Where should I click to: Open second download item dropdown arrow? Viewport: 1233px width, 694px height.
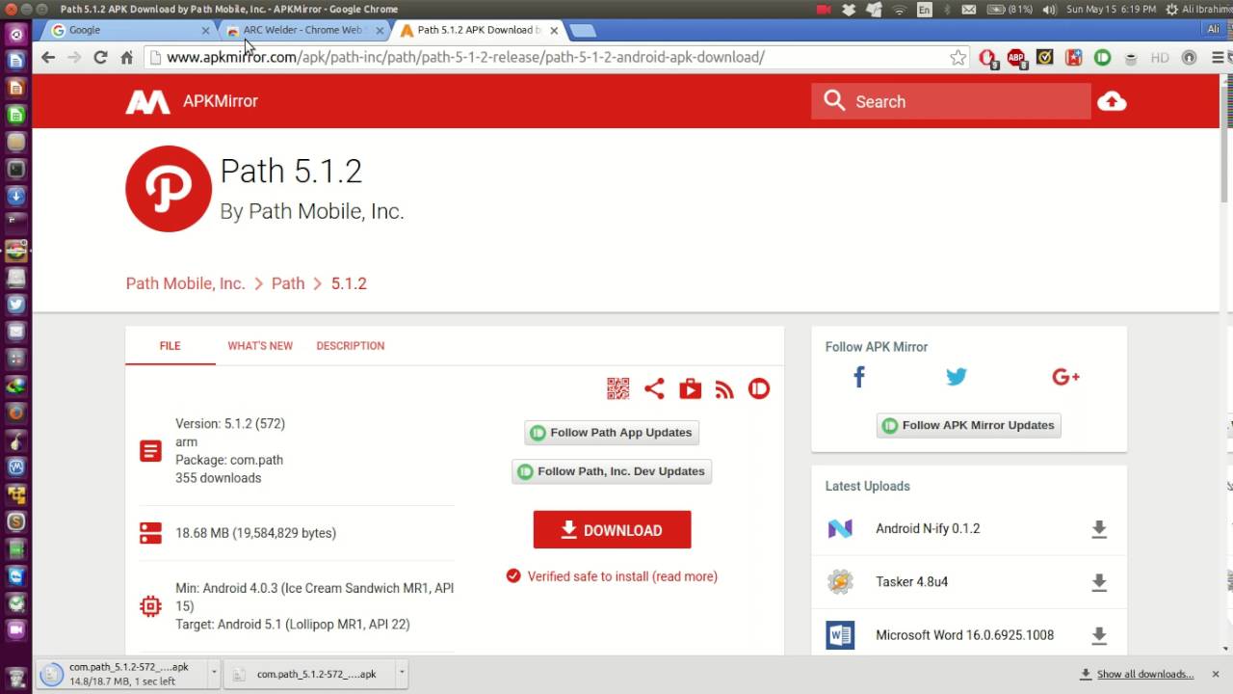pyautogui.click(x=402, y=673)
